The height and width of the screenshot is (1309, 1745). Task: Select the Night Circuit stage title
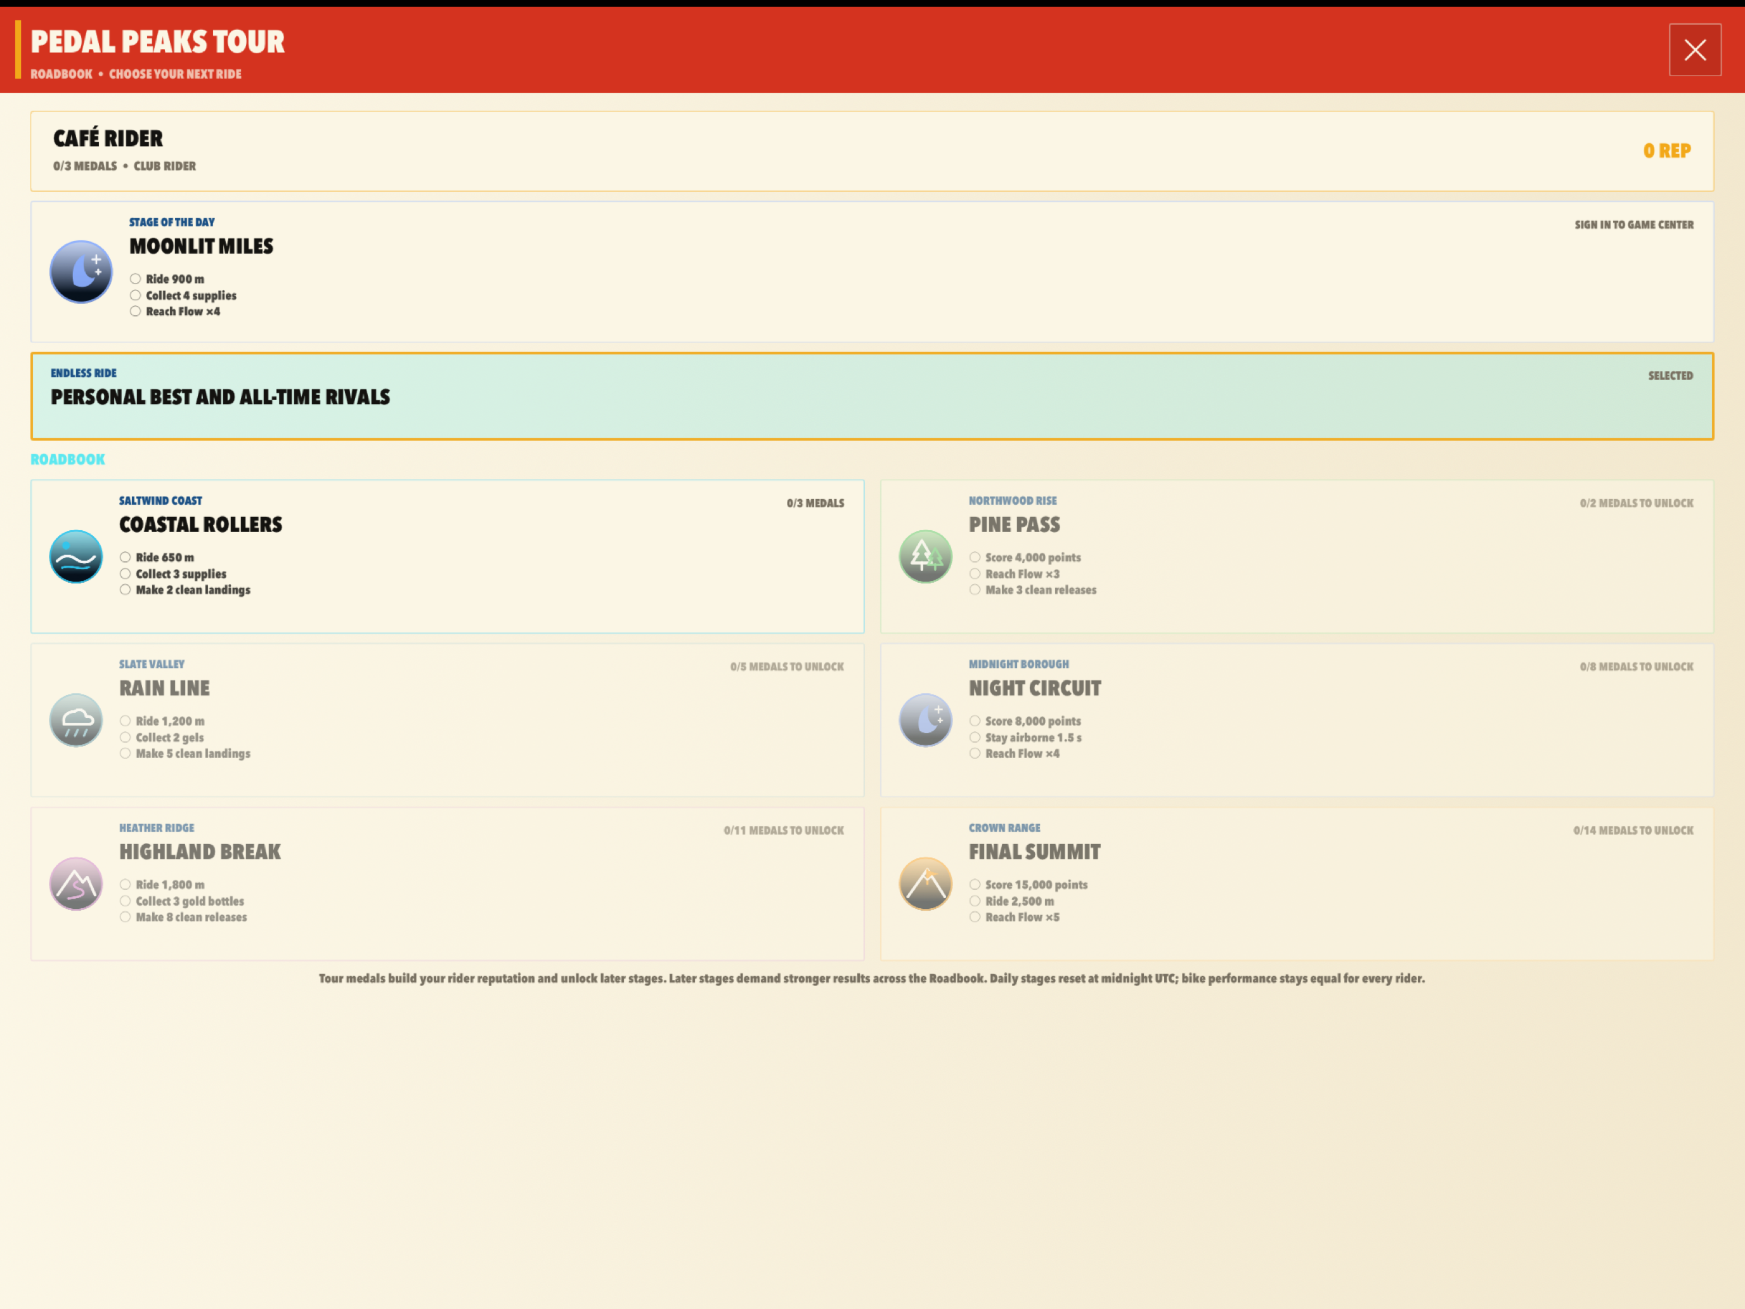coord(1035,688)
